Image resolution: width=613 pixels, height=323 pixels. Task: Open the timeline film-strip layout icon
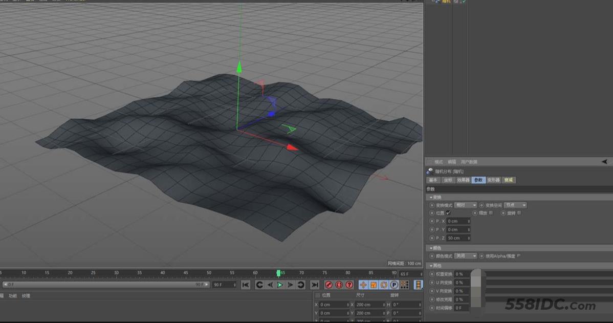(418, 285)
